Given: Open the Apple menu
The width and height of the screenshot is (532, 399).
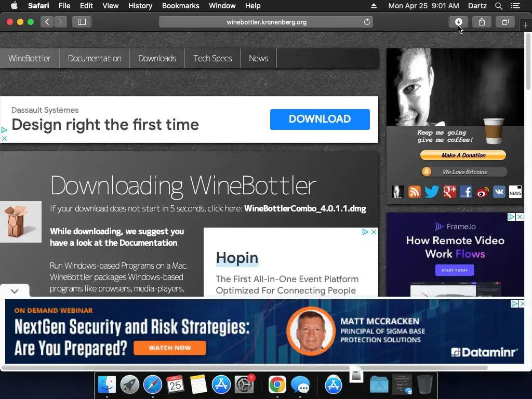Looking at the screenshot, I should [x=14, y=6].
